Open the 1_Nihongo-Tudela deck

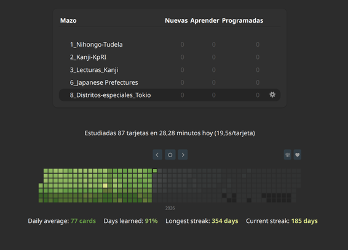pyautogui.click(x=96, y=45)
